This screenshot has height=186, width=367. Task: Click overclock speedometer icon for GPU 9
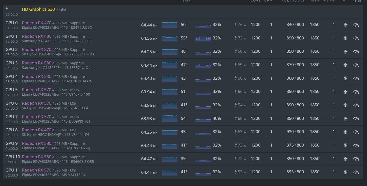pos(356,145)
